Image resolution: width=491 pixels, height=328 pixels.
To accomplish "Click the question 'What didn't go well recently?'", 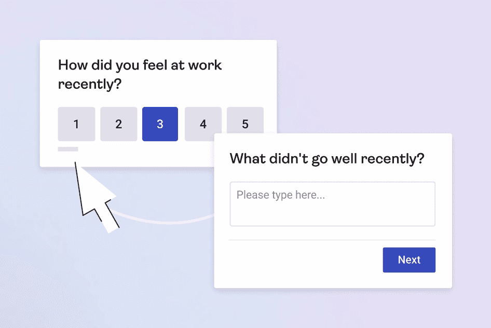I will (326, 158).
